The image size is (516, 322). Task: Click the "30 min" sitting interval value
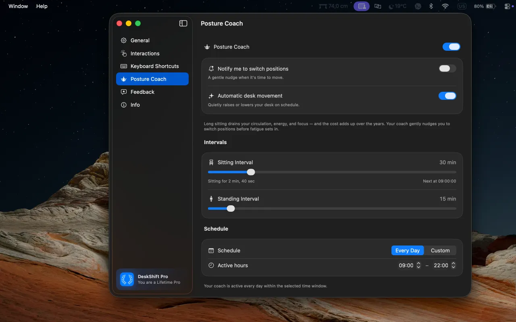(448, 162)
